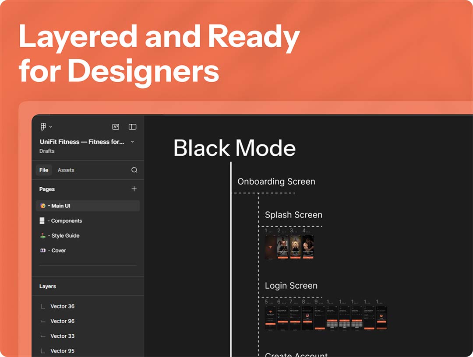This screenshot has width=473, height=357.
Task: Select first Splash Screen frame thumbnail
Action: click(x=270, y=247)
